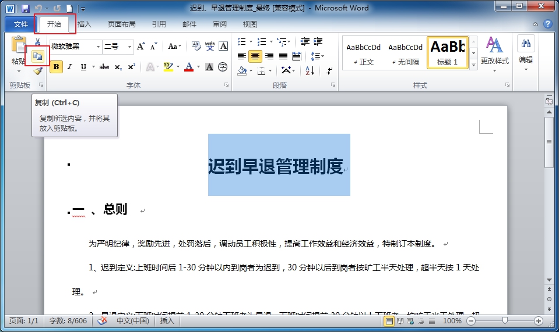Expand the styles gallery more arrow
The height and width of the screenshot is (332, 559).
(473, 65)
